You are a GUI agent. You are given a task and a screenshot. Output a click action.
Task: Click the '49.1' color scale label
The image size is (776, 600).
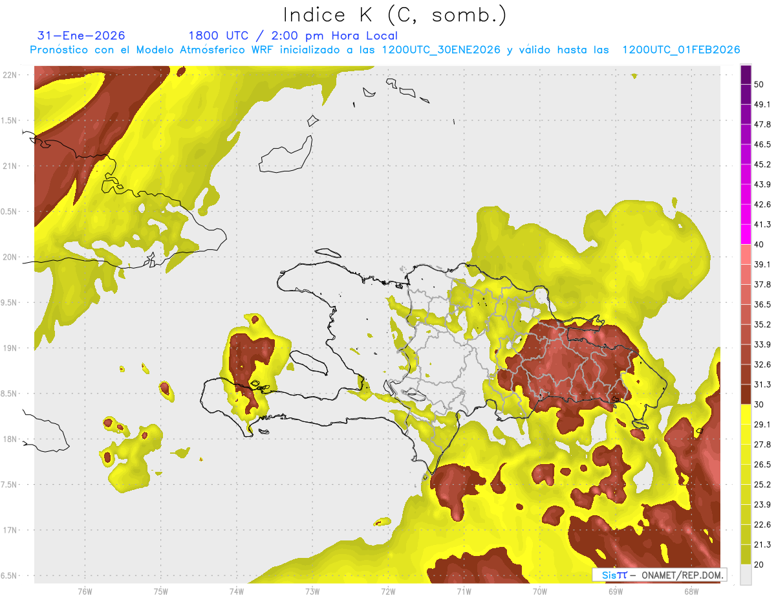point(762,104)
